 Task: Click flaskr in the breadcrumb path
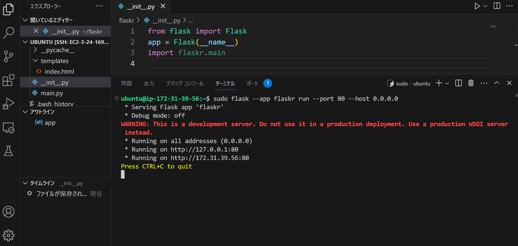126,20
